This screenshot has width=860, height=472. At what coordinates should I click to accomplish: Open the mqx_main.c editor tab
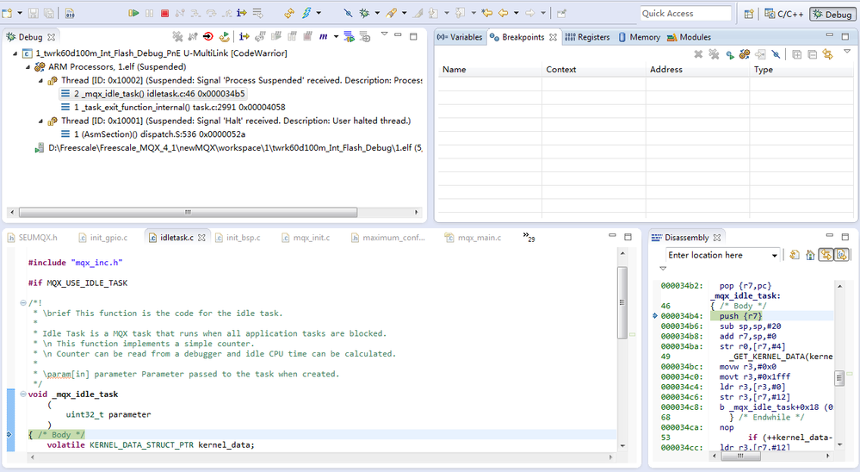[473, 238]
